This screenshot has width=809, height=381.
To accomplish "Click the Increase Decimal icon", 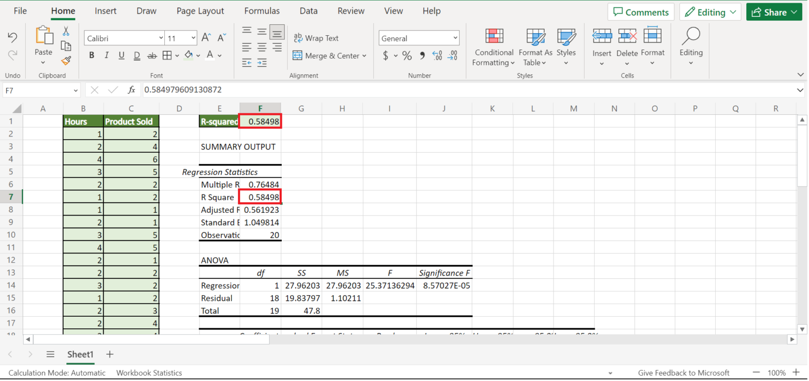I will 437,55.
